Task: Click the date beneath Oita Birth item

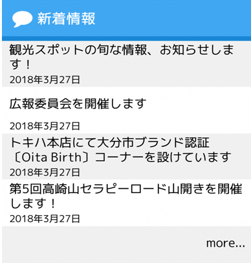Action: click(45, 173)
